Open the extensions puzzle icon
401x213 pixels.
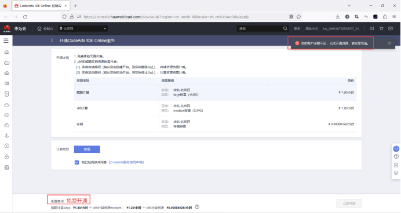pos(385,17)
